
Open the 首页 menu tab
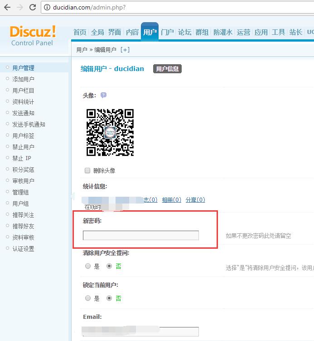[80, 32]
